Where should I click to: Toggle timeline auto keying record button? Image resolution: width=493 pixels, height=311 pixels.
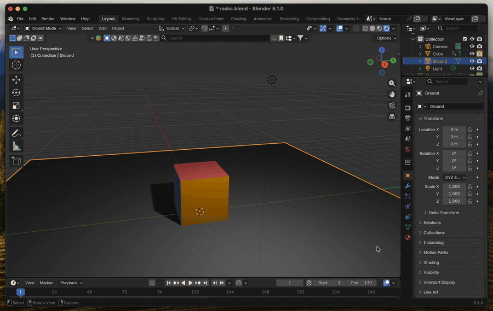(x=152, y=283)
